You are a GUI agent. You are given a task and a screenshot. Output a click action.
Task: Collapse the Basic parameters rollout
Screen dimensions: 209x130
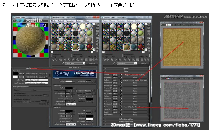75,67
